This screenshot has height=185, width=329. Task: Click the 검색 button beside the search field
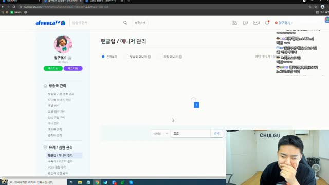216,133
